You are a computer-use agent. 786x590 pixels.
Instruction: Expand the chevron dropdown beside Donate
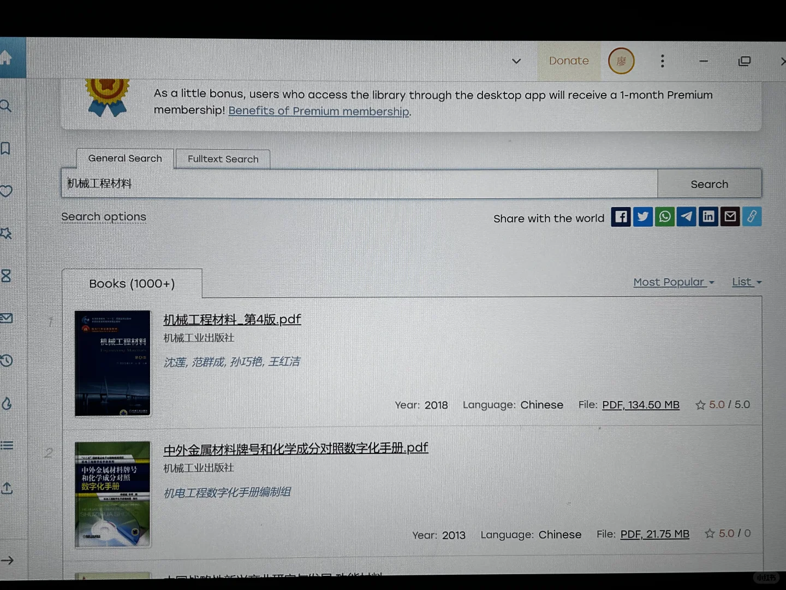pyautogui.click(x=516, y=61)
